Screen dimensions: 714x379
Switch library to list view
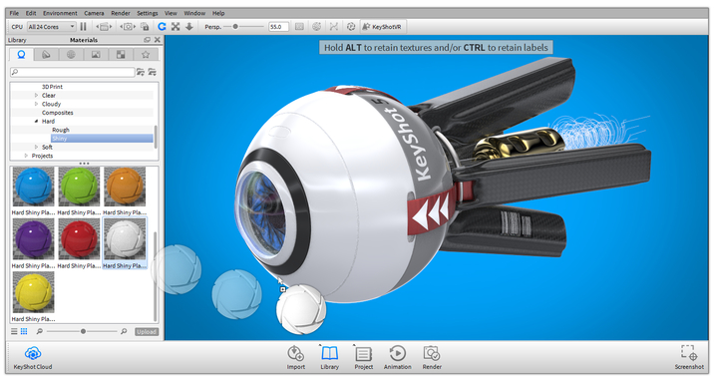click(x=14, y=331)
